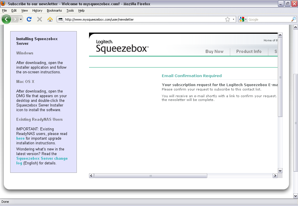
Task: Click the inner frame horizontal scrollbar thumb
Action: coord(150,176)
